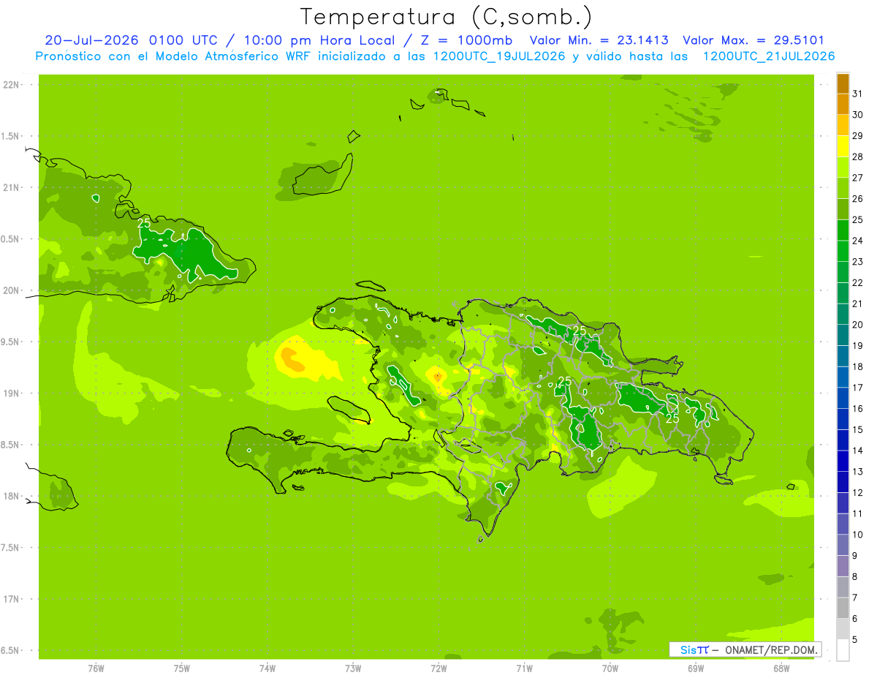
Task: Click the brown legend swatch above 31
Action: 843,83
